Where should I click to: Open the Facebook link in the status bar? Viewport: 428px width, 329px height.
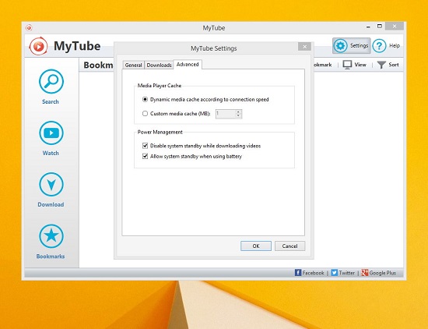tap(309, 273)
